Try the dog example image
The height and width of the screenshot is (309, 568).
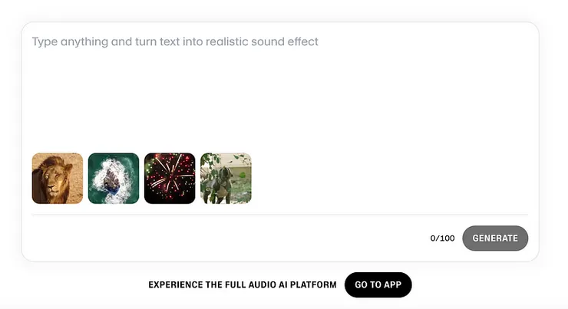click(x=226, y=179)
